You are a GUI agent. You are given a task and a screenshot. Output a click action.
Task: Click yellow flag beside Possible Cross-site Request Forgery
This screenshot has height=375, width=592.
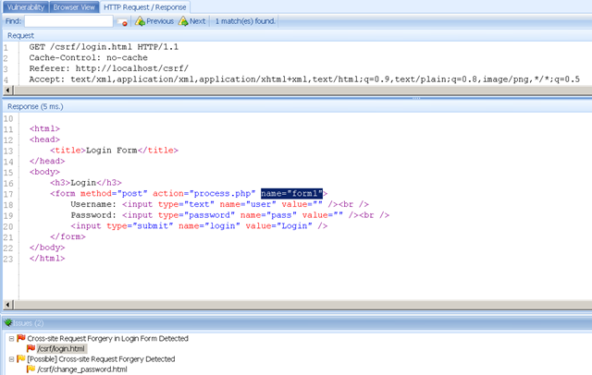click(x=21, y=358)
